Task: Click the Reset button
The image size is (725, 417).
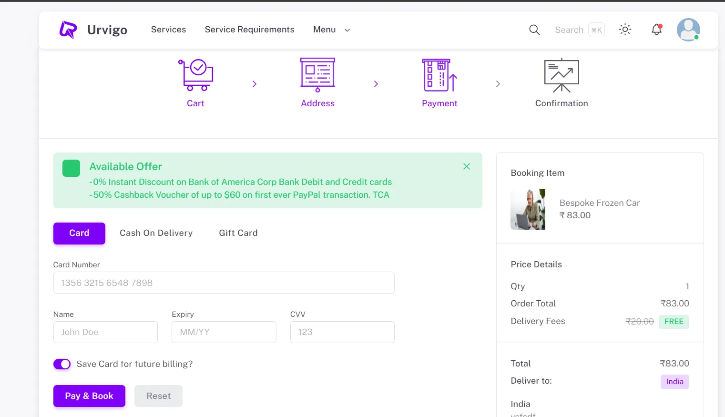Action: 158,396
